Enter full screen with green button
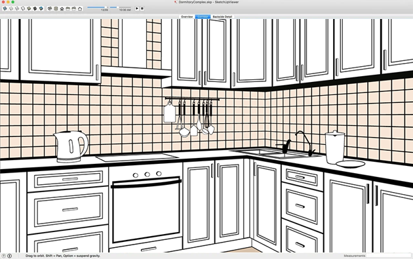This screenshot has width=413, height=259. 12,2
